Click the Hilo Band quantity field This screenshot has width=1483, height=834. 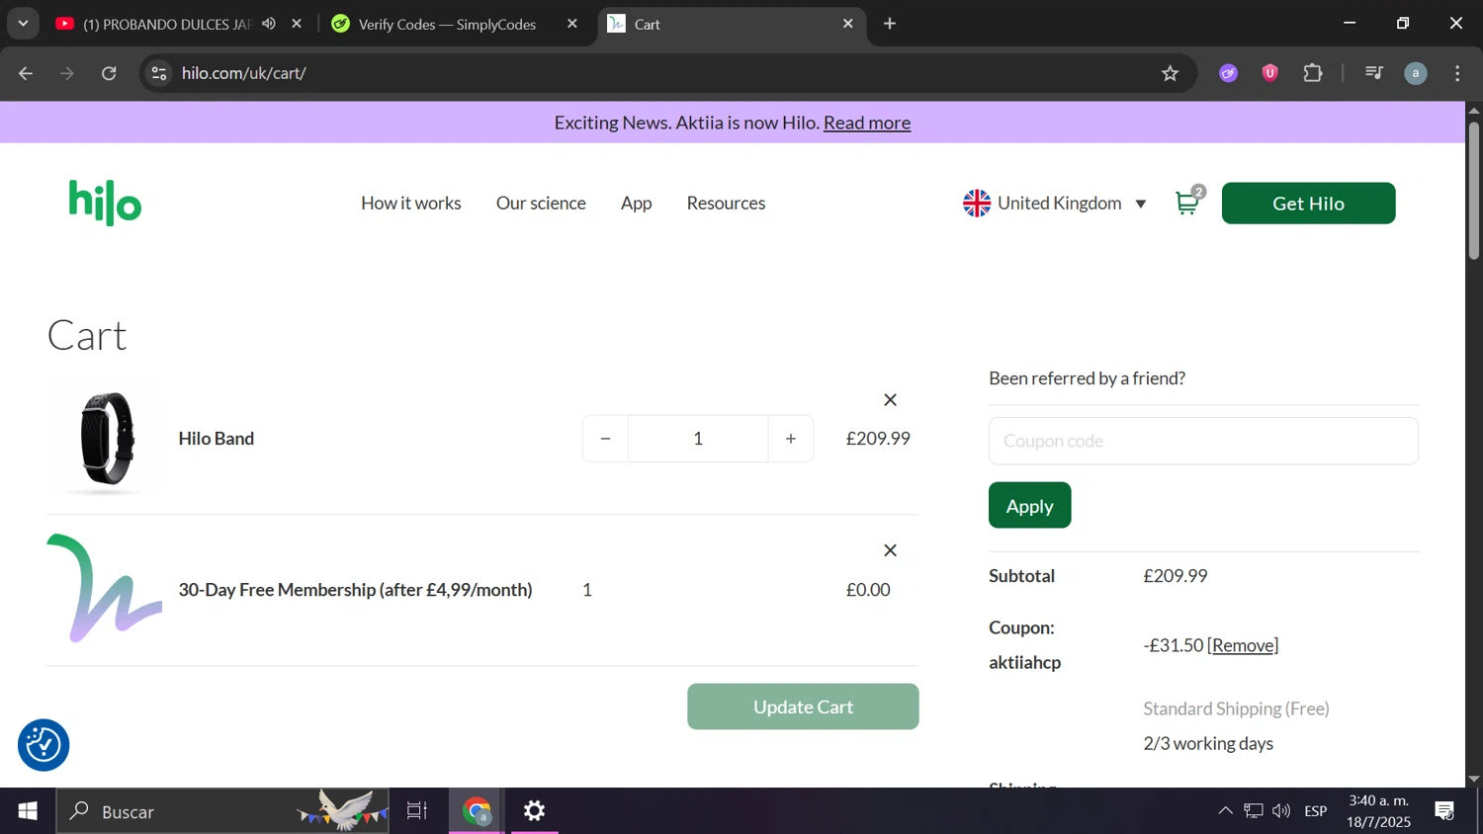(698, 439)
